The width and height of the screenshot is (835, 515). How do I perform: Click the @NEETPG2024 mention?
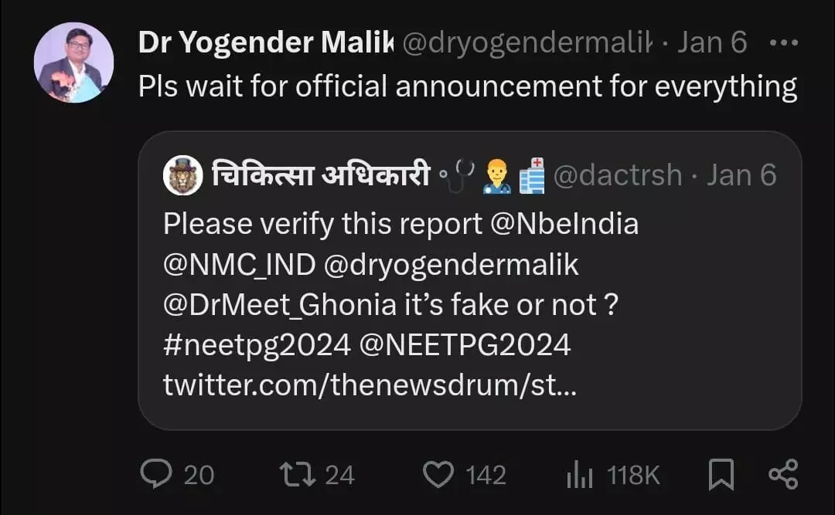coord(465,345)
